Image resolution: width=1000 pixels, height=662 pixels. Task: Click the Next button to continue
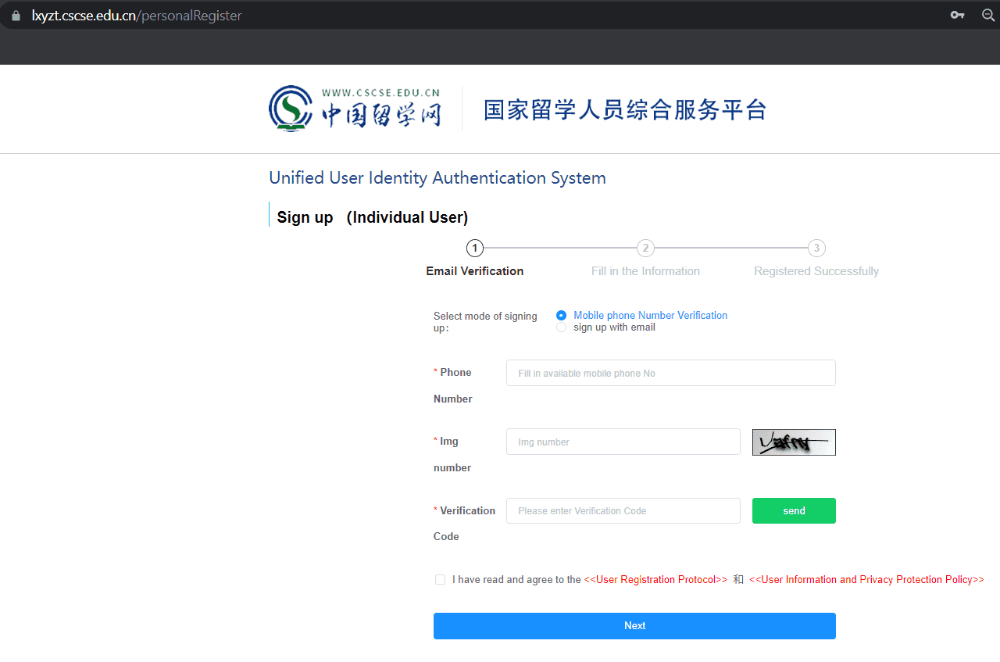(634, 625)
